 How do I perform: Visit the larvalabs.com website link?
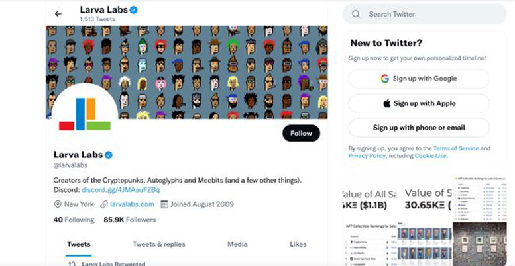[x=133, y=204]
